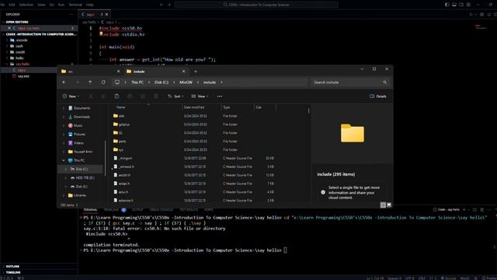
Task: Collapse the Open Editors section
Action: pyautogui.click(x=17, y=23)
